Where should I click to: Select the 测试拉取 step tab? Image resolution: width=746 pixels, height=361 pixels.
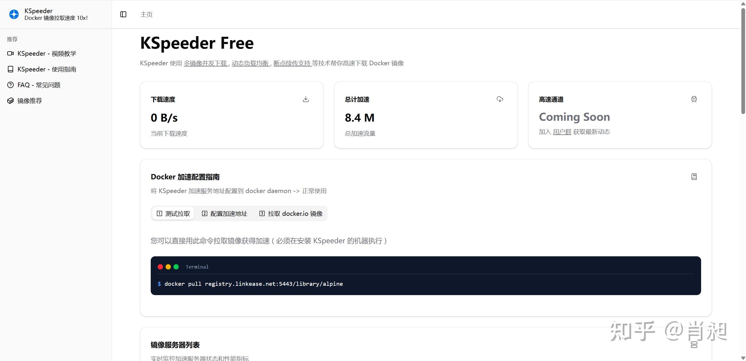pyautogui.click(x=173, y=213)
